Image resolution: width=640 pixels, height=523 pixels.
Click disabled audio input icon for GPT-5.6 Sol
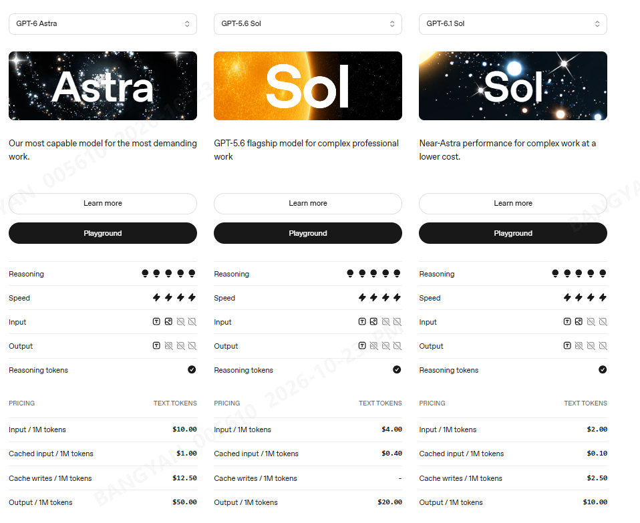[x=385, y=322]
